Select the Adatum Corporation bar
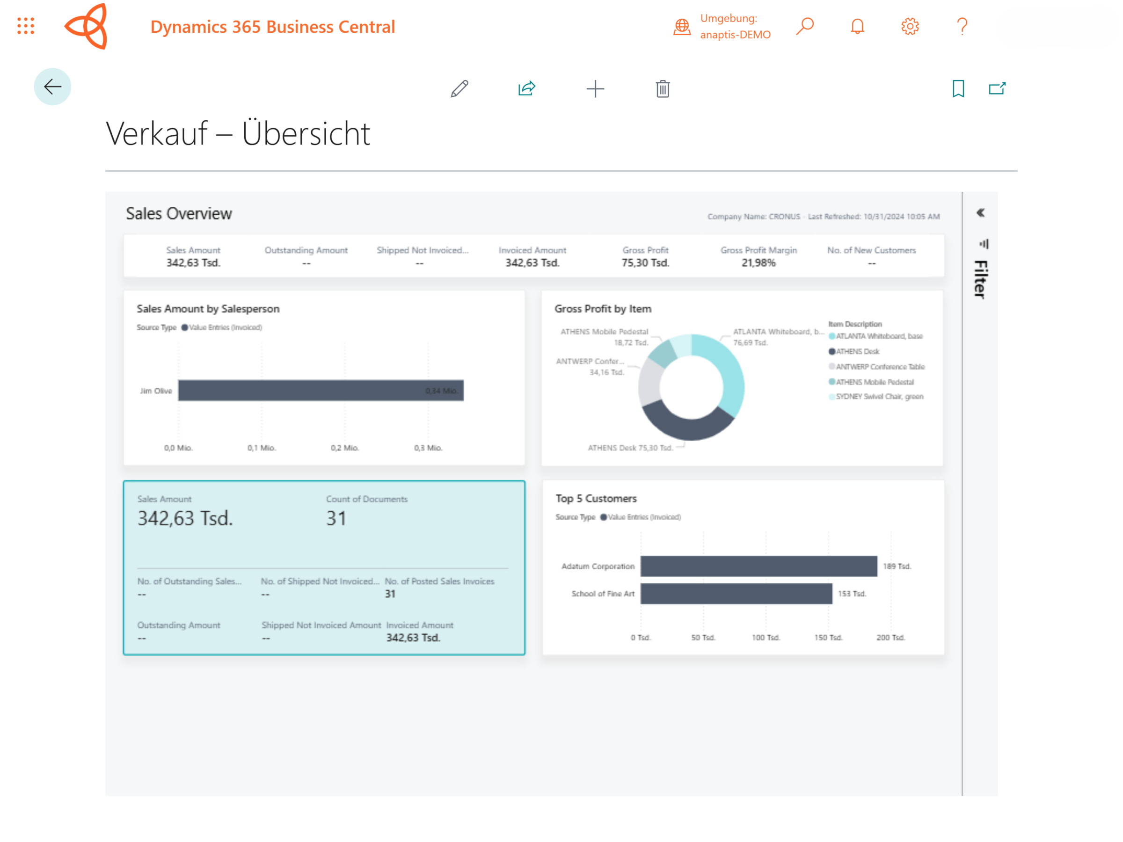The width and height of the screenshot is (1123, 842). (x=758, y=566)
